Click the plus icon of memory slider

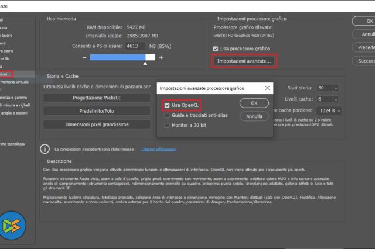point(161,57)
